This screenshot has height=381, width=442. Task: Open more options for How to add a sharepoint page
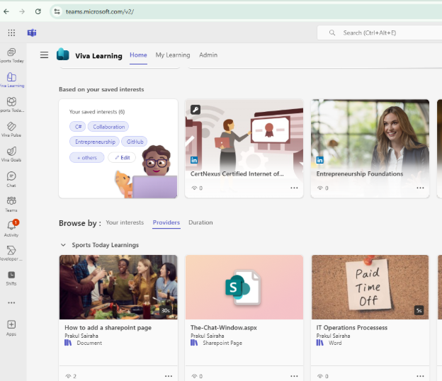point(169,376)
